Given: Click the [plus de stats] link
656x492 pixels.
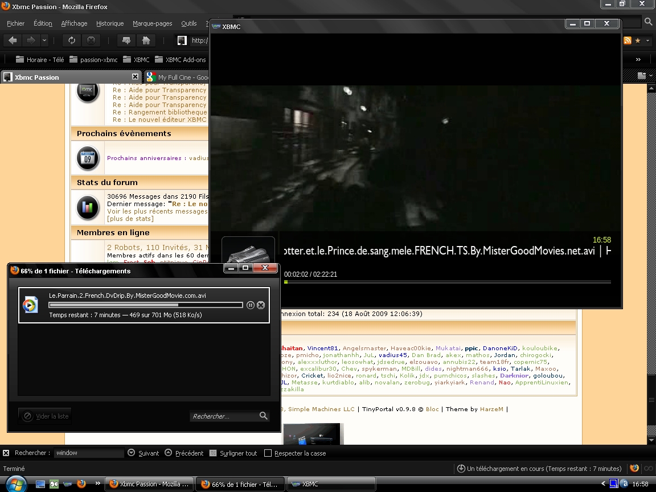Looking at the screenshot, I should pyautogui.click(x=130, y=219).
